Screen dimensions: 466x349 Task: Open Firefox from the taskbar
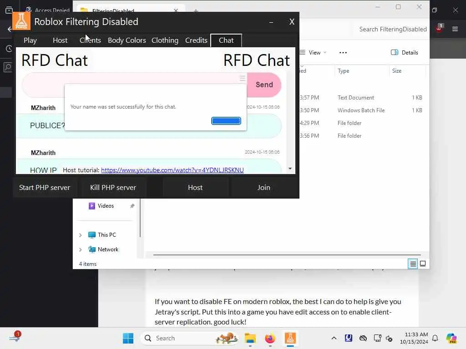[x=270, y=338]
